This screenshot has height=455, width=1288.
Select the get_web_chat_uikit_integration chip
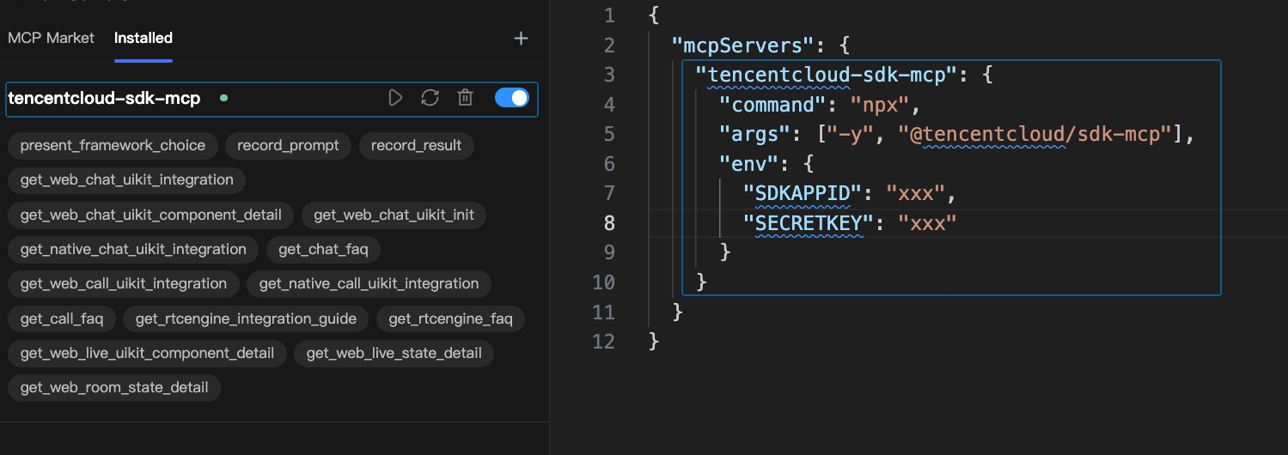click(x=127, y=180)
